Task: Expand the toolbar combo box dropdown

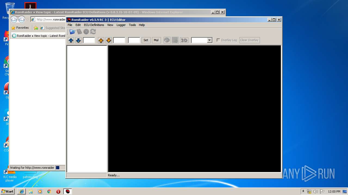Action: click(x=209, y=40)
